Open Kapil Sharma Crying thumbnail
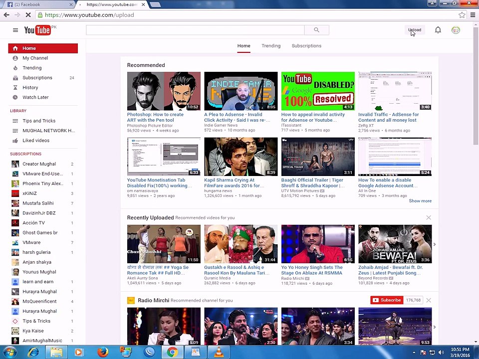 point(240,157)
